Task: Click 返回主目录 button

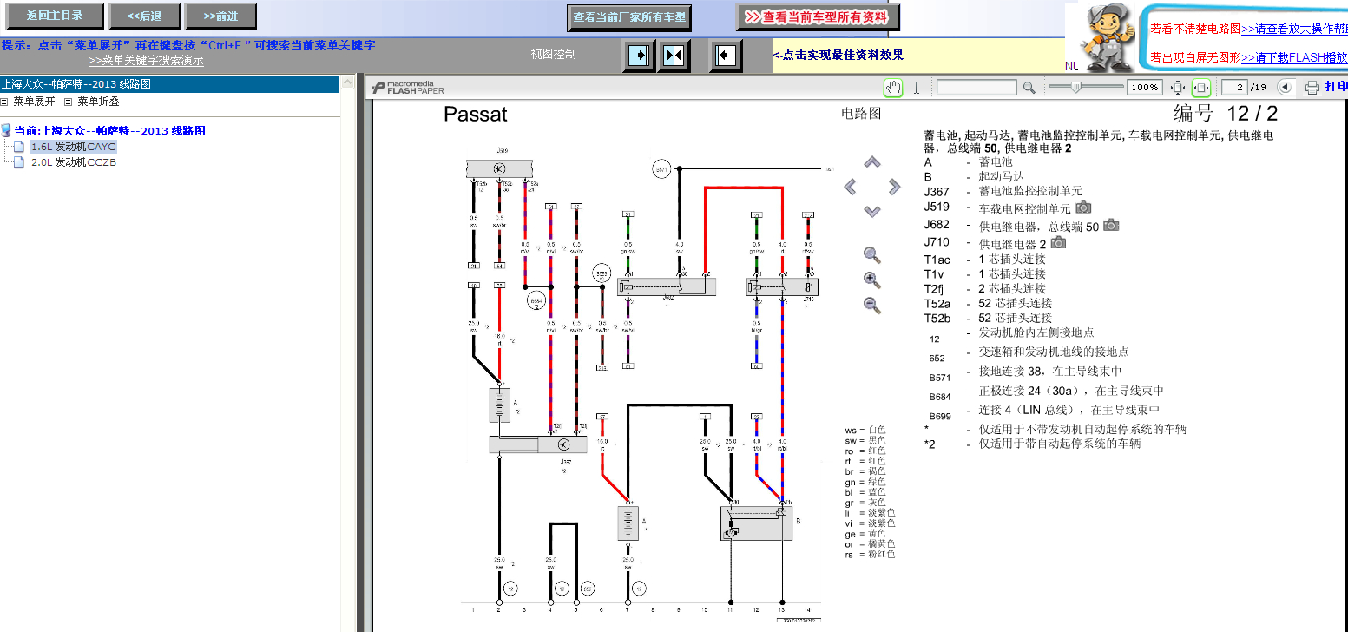Action: pos(56,16)
